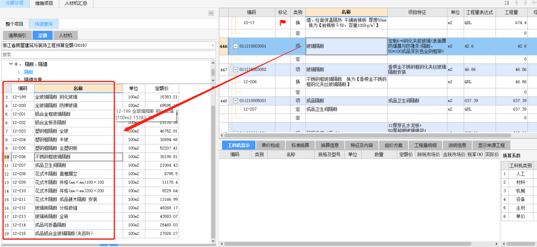Click the 项目特征 column header
Viewport: 537px width, 247px height.
[417, 12]
